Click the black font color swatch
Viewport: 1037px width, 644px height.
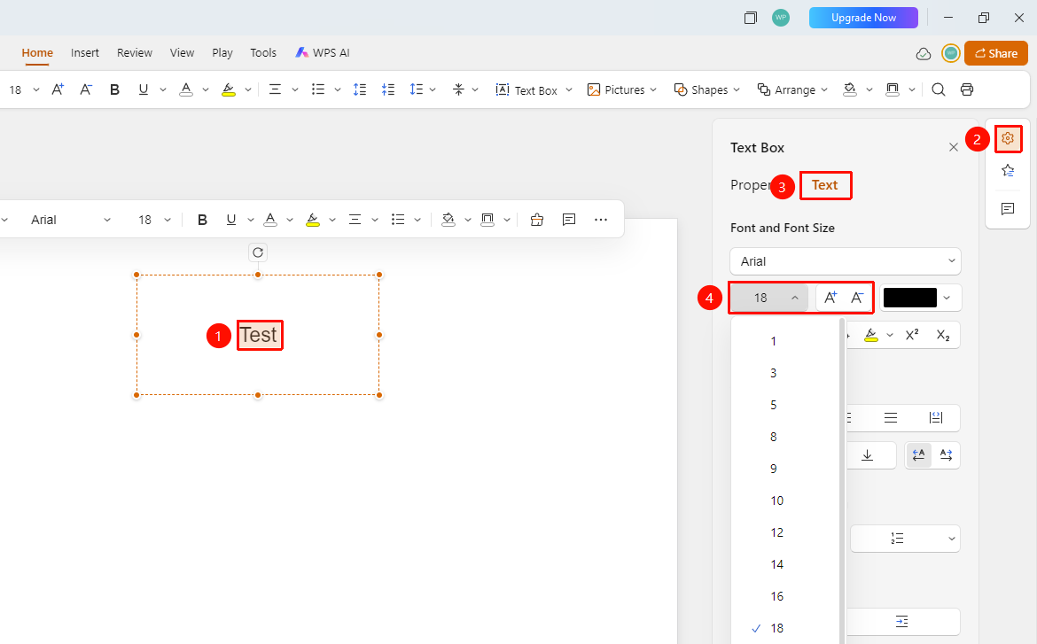pyautogui.click(x=910, y=298)
